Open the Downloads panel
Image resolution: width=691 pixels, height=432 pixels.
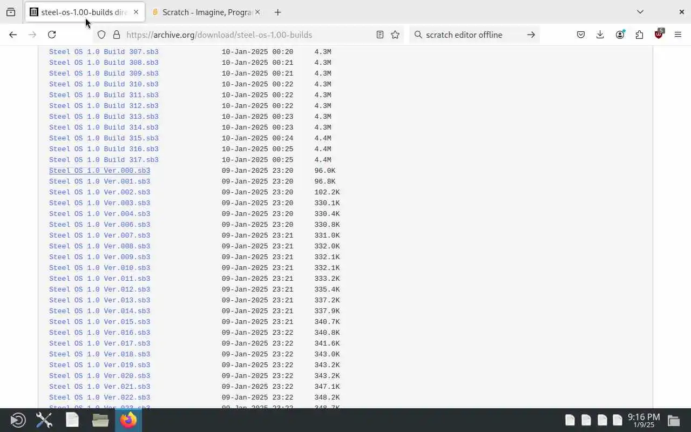[600, 35]
